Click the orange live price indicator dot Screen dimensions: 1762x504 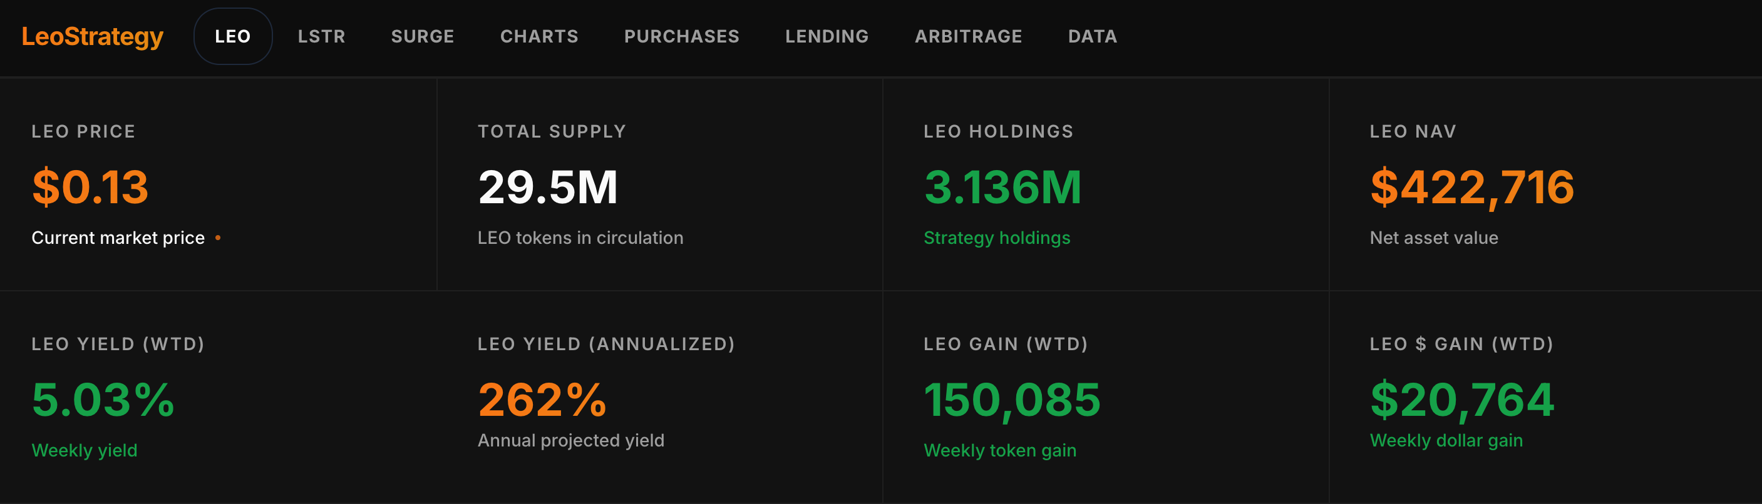click(218, 238)
